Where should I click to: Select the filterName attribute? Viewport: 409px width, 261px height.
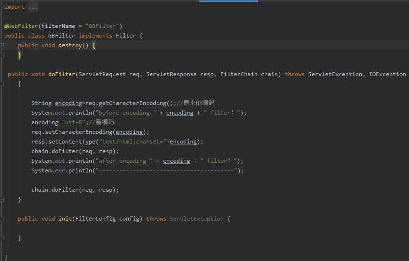[x=58, y=26]
